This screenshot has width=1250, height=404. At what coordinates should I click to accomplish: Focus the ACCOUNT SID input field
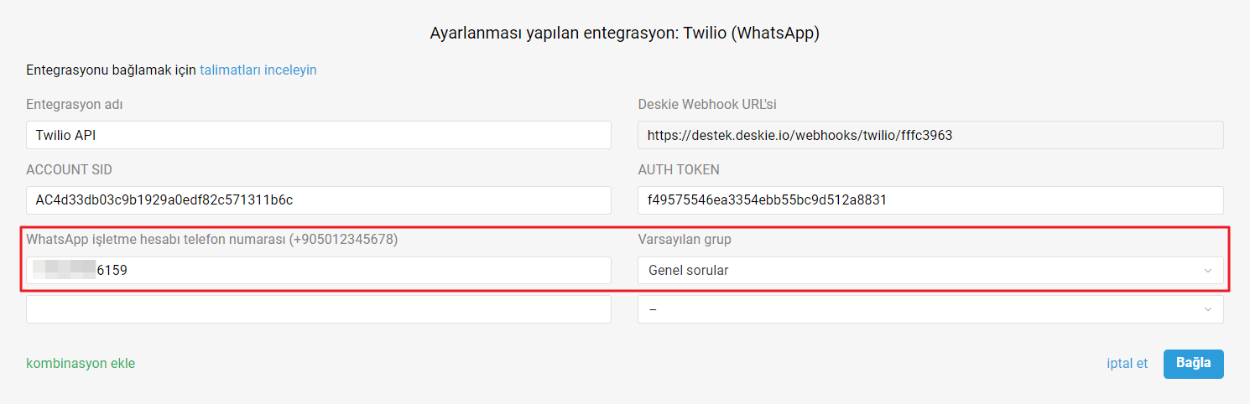319,200
